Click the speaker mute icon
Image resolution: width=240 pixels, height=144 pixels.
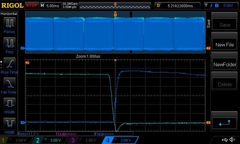pos(232,139)
